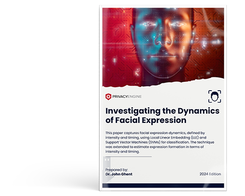
Task: Click the abstract paragraph starting "This paper captures"
Action: [x=160, y=142]
